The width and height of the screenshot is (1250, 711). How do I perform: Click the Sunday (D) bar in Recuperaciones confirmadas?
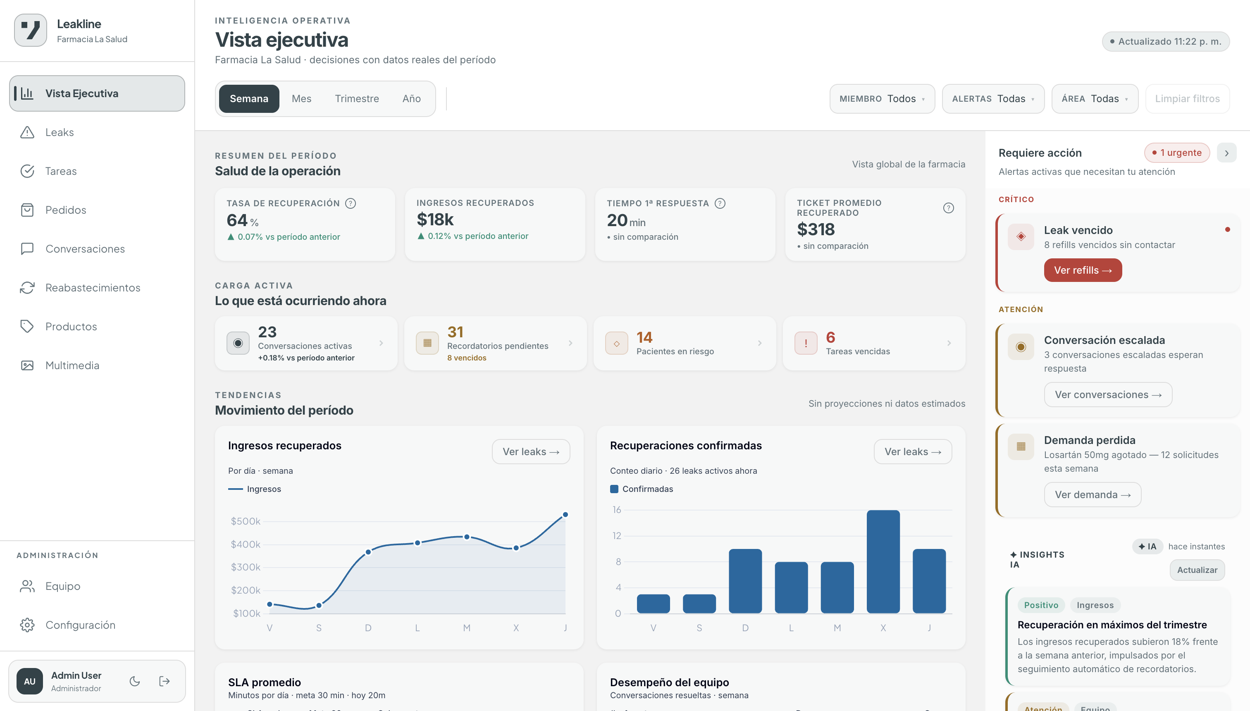pyautogui.click(x=745, y=581)
